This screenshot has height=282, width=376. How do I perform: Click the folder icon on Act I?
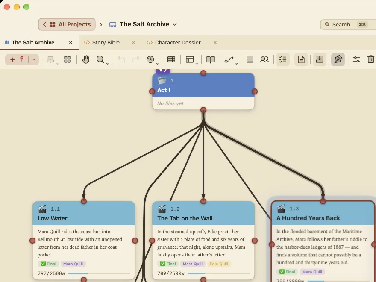click(162, 81)
